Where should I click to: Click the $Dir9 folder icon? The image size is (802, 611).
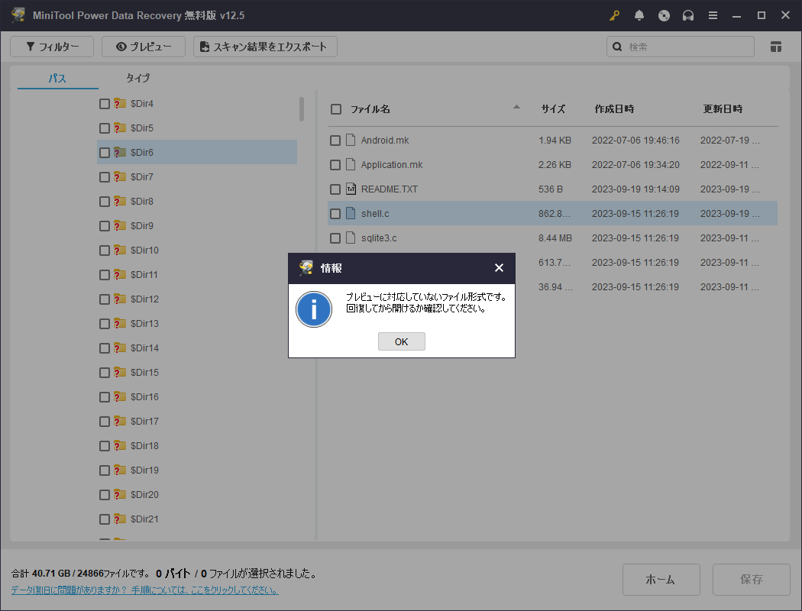(120, 225)
